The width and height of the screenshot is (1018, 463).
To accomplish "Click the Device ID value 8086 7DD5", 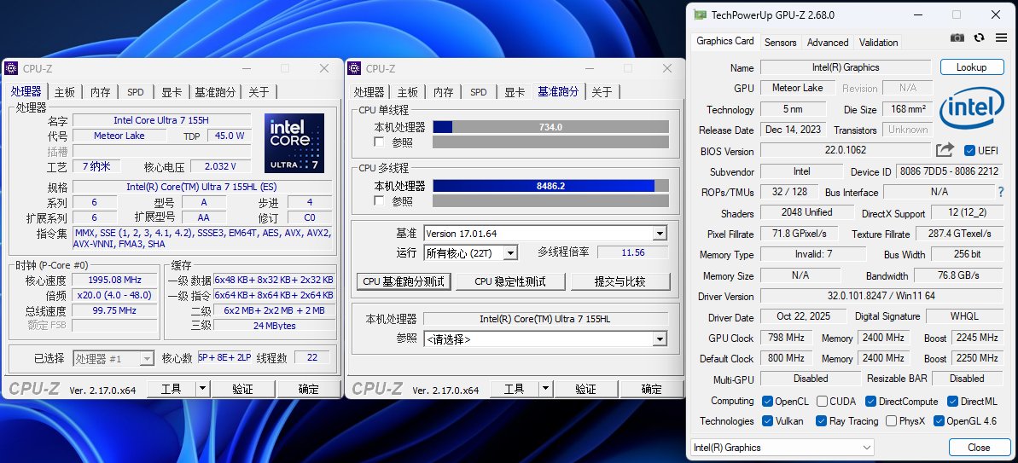I will click(x=949, y=171).
